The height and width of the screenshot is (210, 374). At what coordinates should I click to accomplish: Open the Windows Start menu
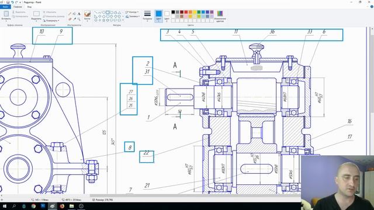pos(5,206)
